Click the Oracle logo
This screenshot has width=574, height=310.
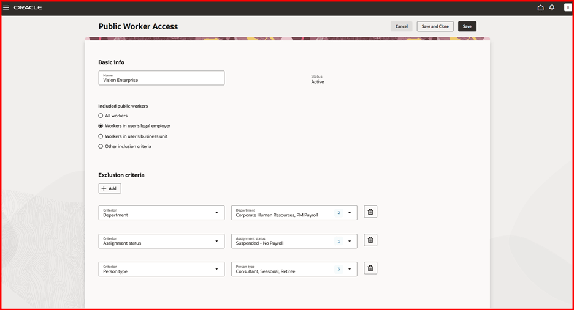28,7
